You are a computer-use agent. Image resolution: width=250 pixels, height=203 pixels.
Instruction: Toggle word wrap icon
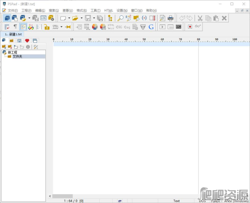[x=7, y=27]
